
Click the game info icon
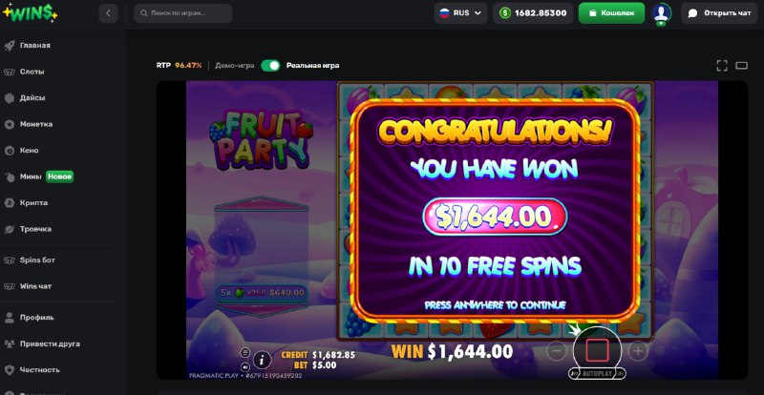click(262, 360)
